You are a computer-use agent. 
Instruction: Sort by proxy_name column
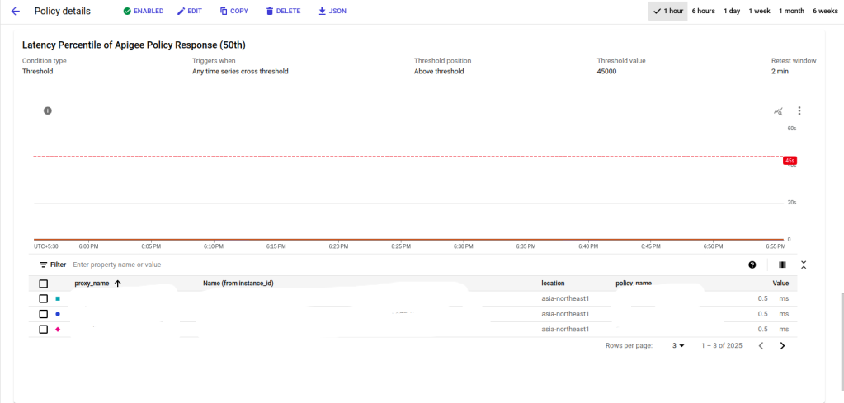click(97, 284)
